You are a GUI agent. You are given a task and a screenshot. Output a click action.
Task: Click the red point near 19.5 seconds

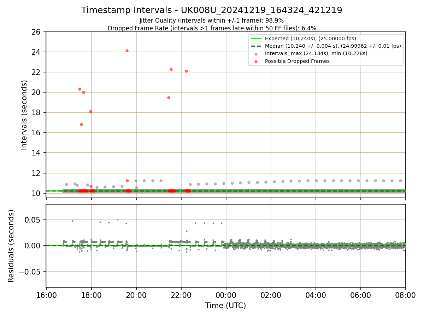pyautogui.click(x=169, y=98)
